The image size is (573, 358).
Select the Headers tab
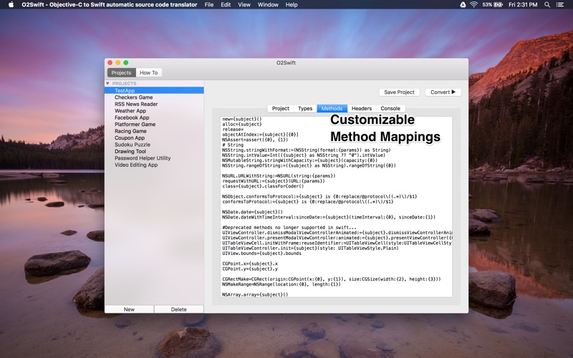point(362,109)
